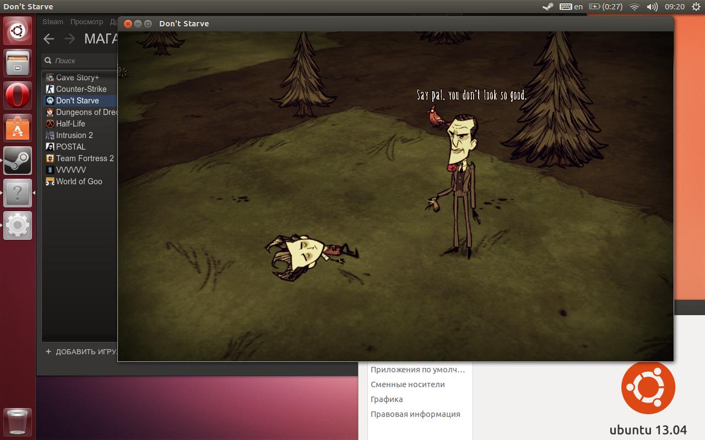The height and width of the screenshot is (440, 705).
Task: Open the sound volume indicator
Action: coord(652,7)
